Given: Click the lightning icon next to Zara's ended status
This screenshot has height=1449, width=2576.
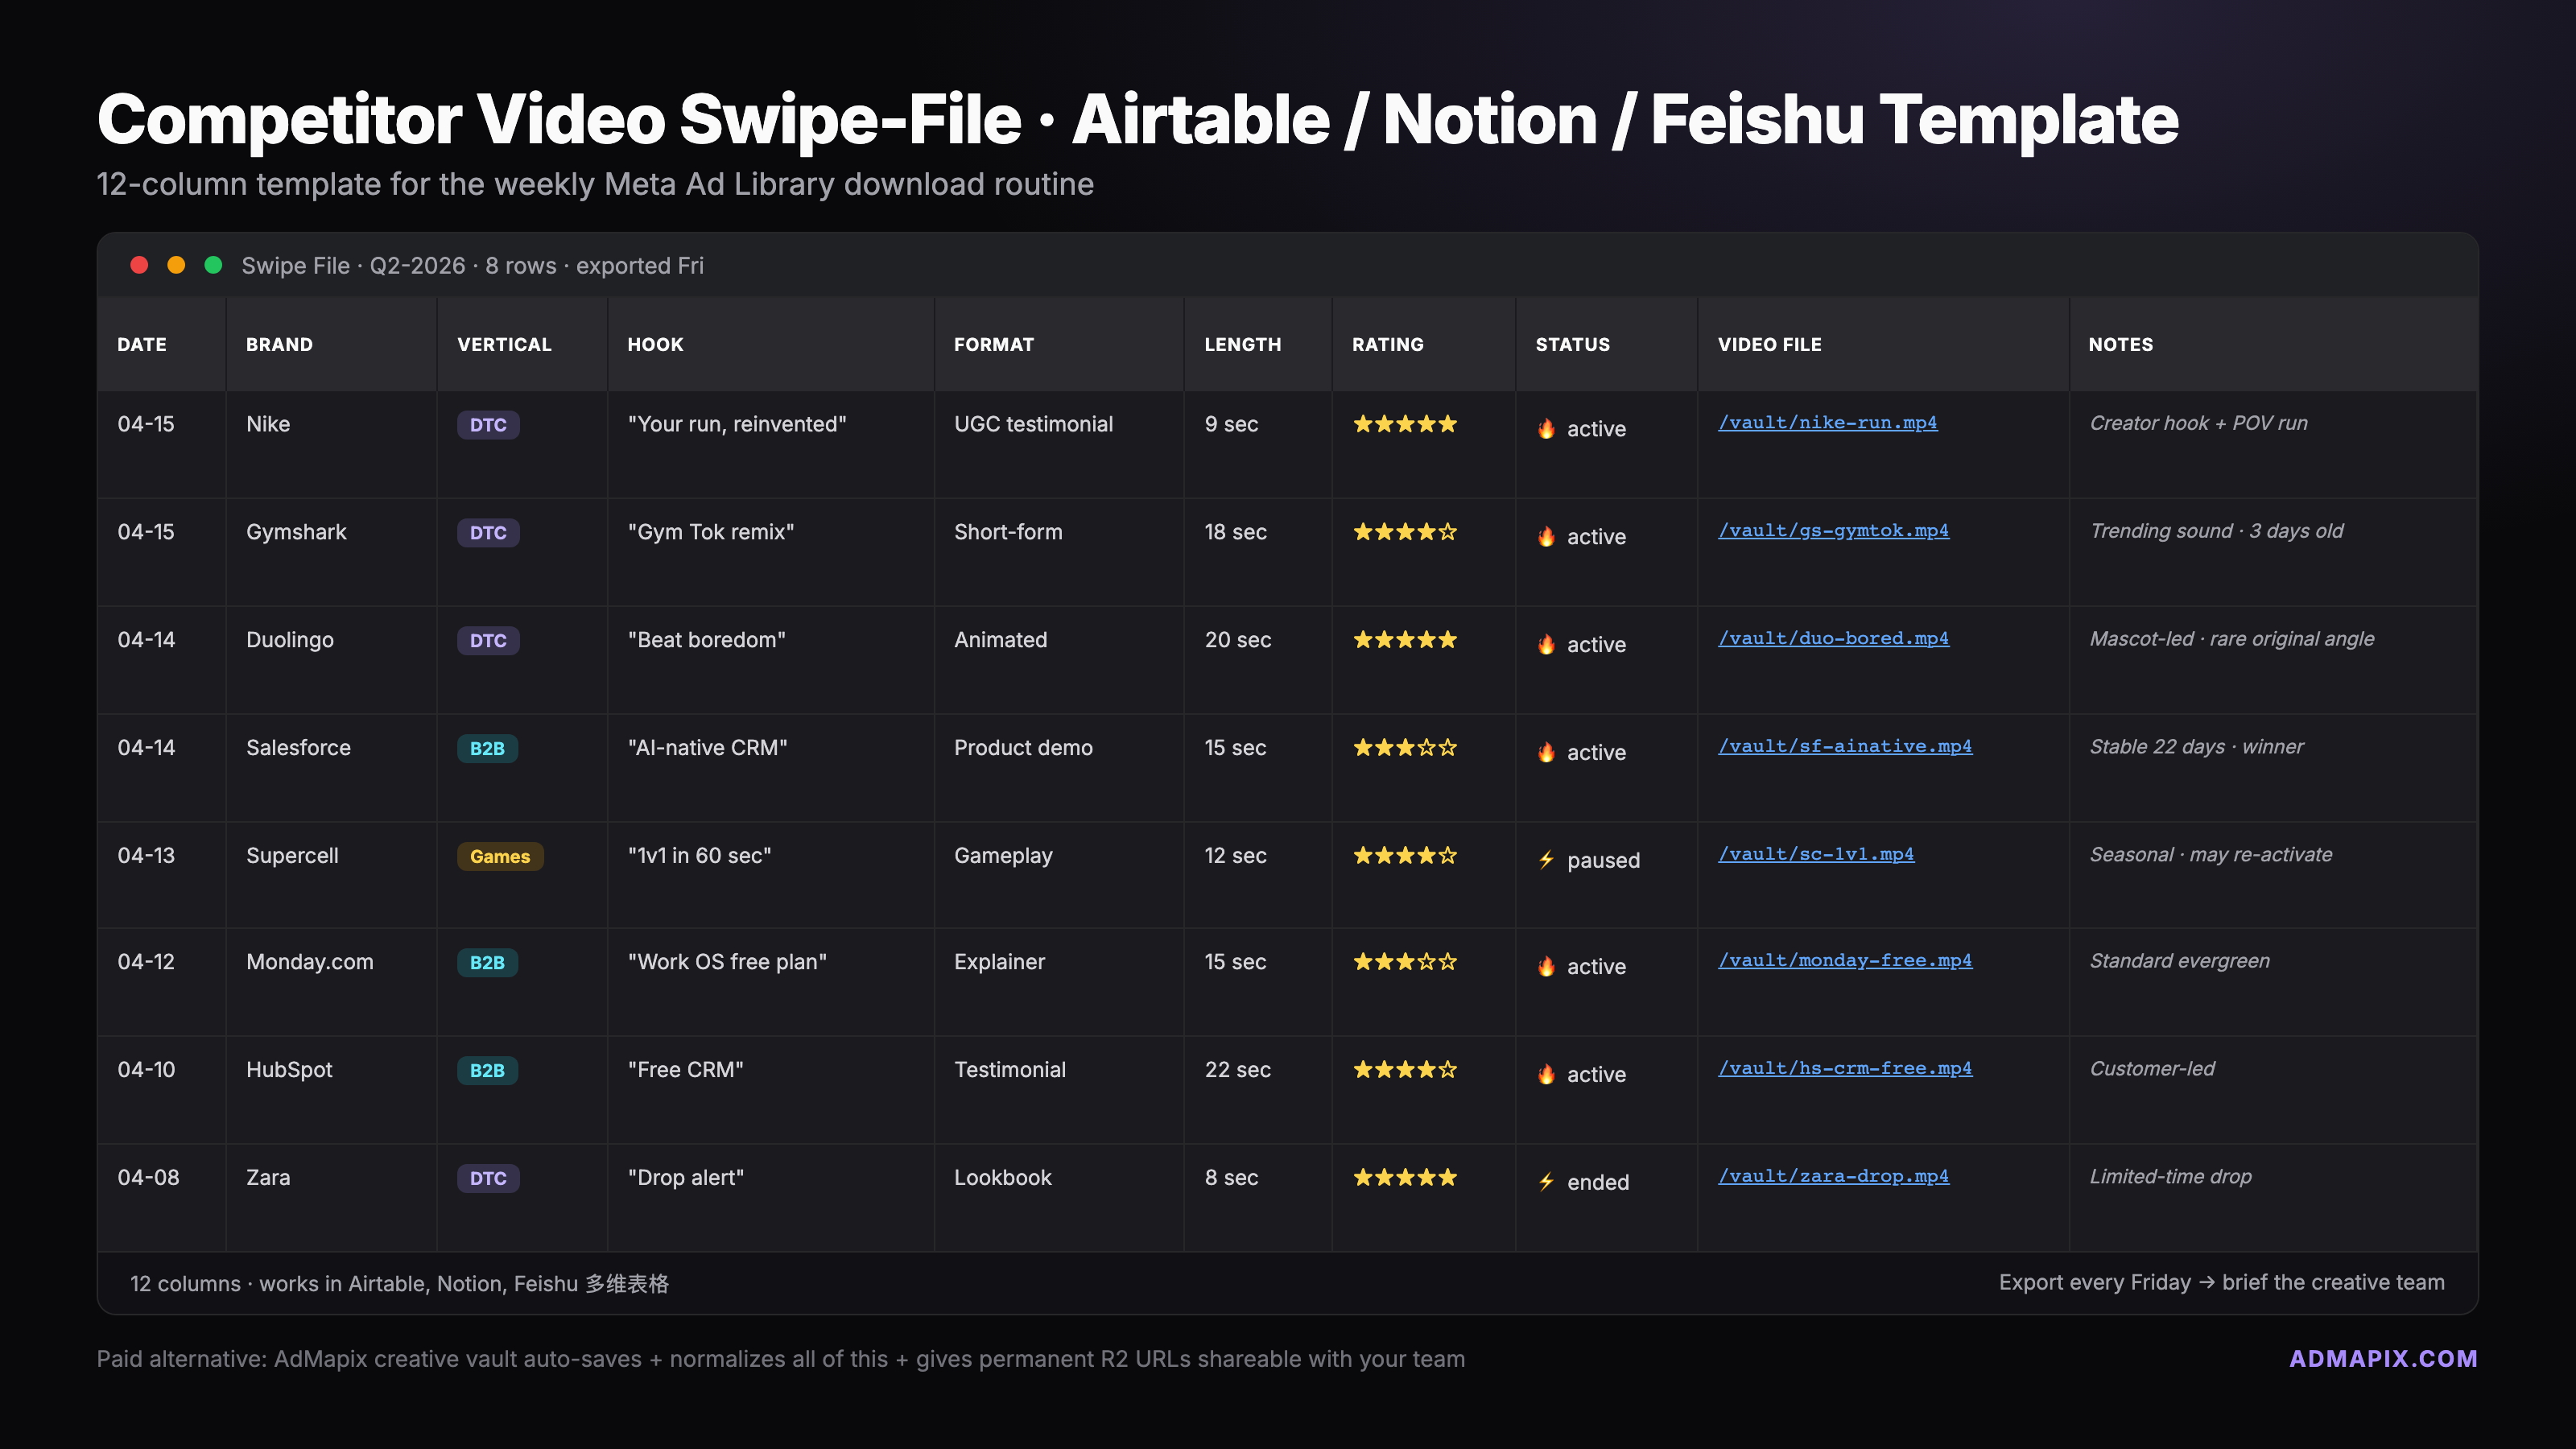Looking at the screenshot, I should [1546, 1181].
